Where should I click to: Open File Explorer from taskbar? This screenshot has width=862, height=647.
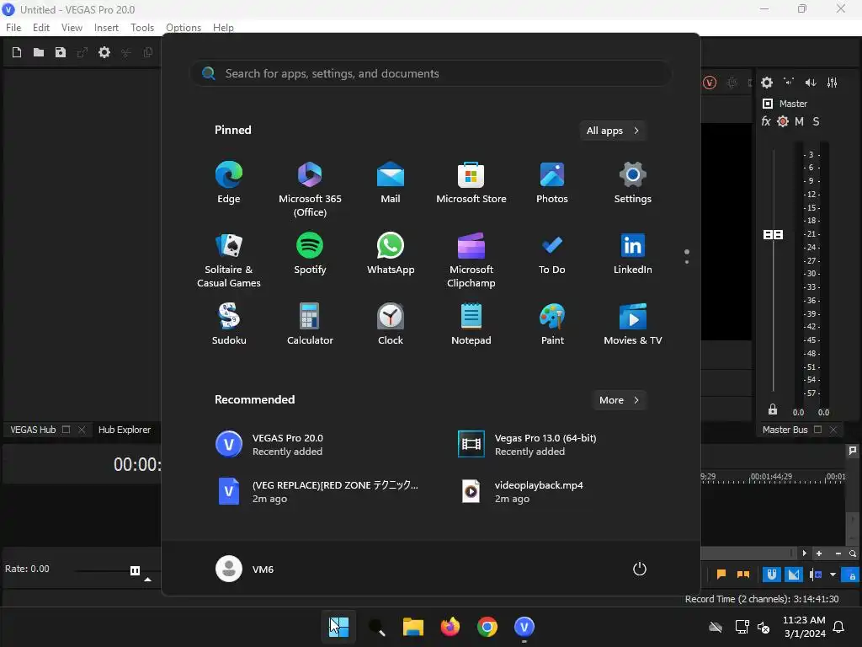pyautogui.click(x=412, y=627)
